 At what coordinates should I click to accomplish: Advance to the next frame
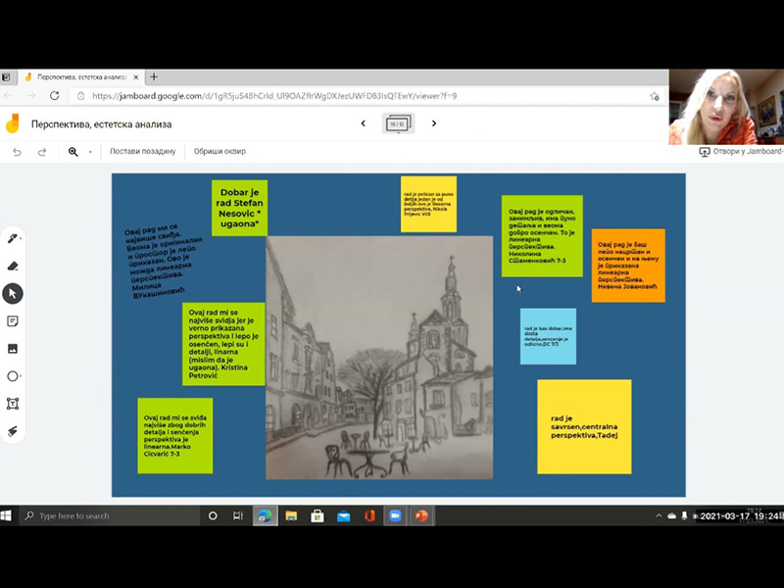point(434,123)
